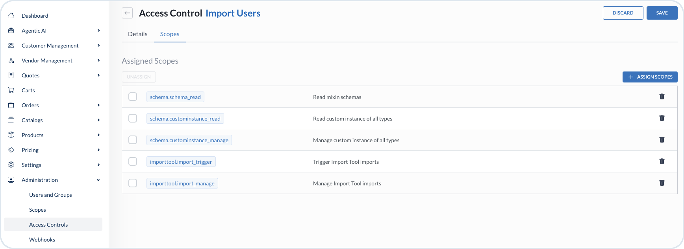Collapse the Administration submenu arrow
This screenshot has width=684, height=249.
[x=98, y=180]
